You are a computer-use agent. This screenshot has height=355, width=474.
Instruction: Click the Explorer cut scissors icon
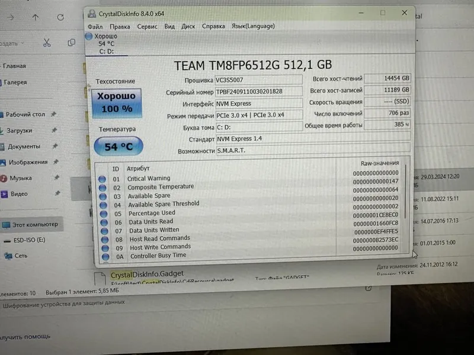point(47,43)
